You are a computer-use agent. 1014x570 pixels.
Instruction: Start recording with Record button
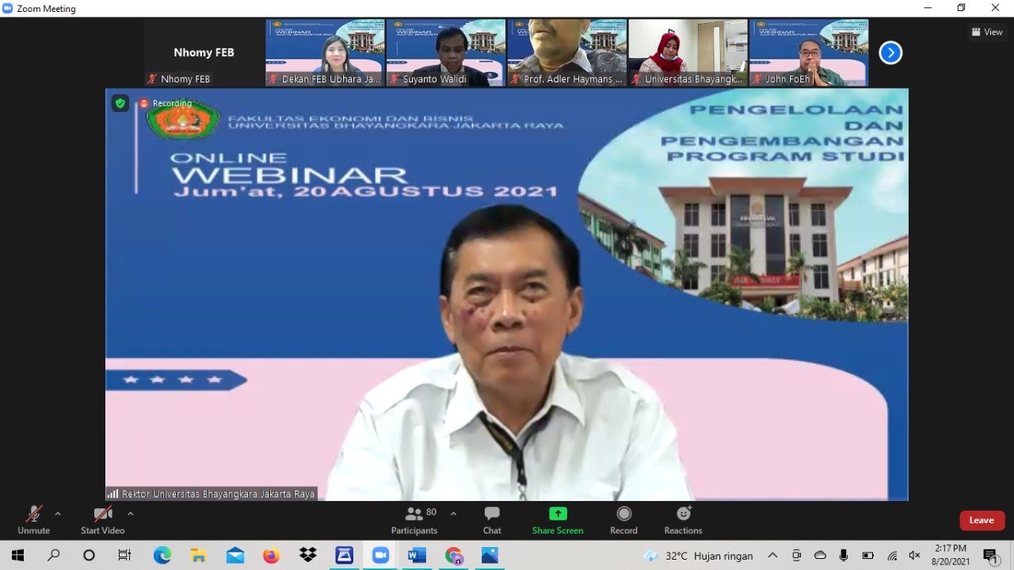point(623,519)
